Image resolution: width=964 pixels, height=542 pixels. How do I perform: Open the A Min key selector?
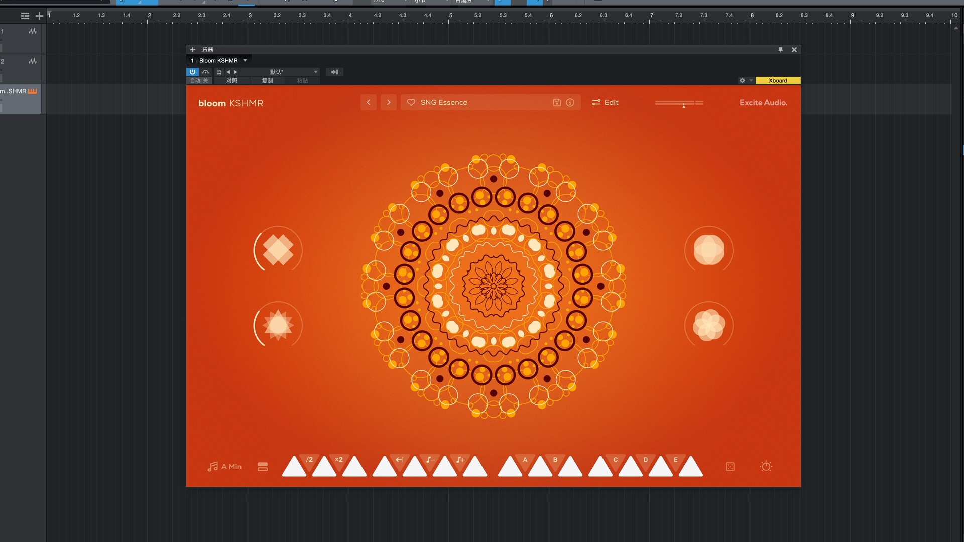click(224, 466)
